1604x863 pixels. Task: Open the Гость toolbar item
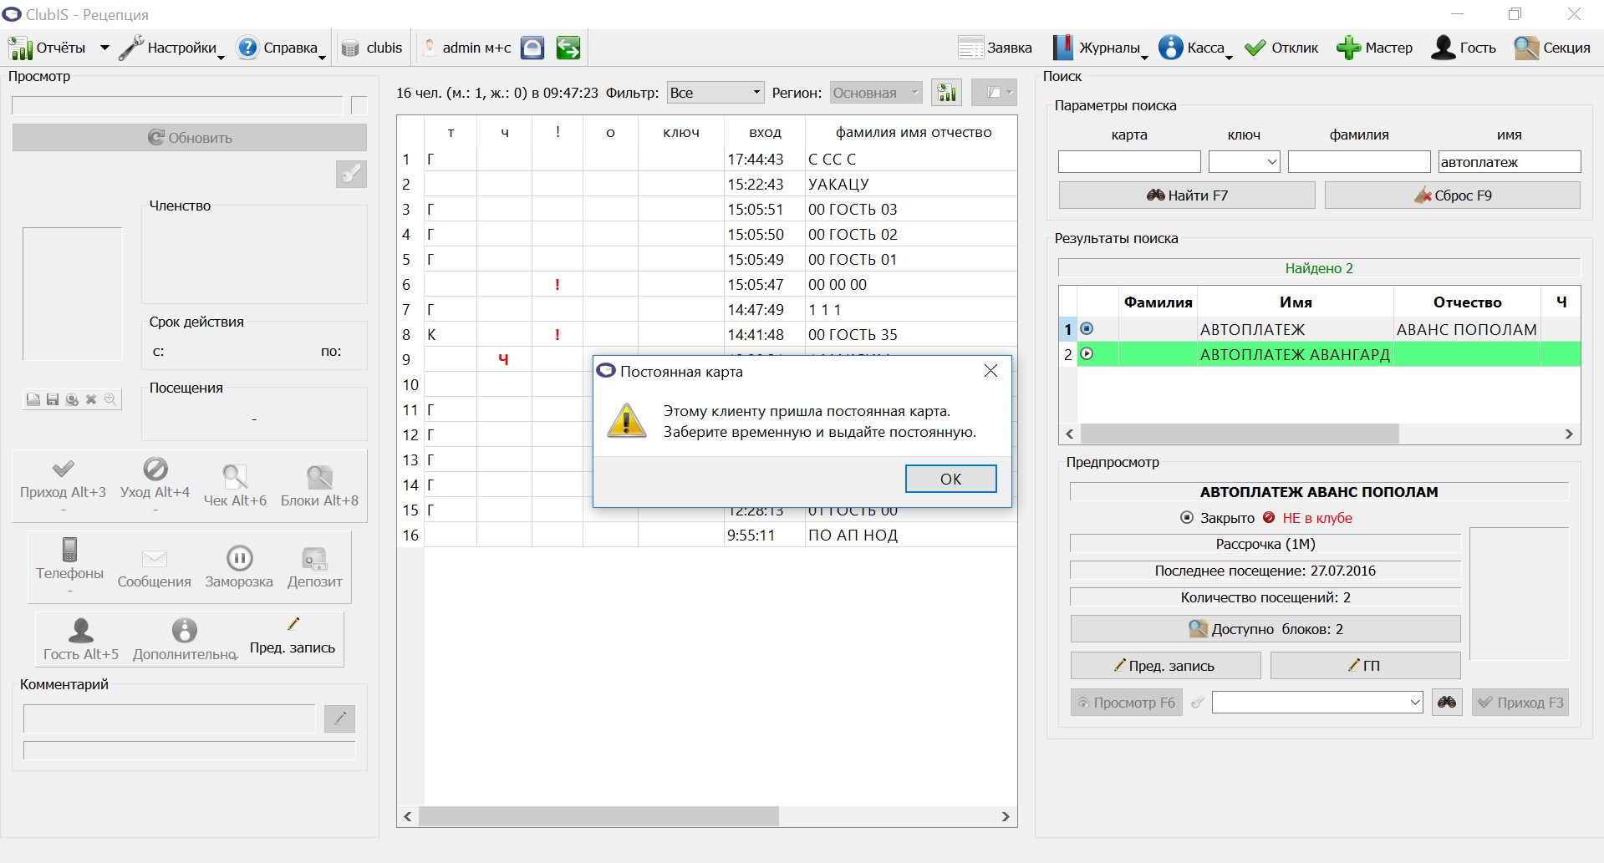(1463, 48)
